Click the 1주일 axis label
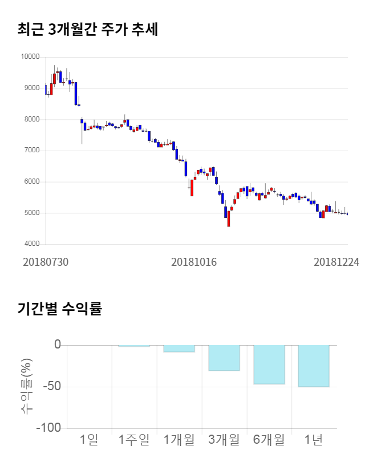 [134, 440]
